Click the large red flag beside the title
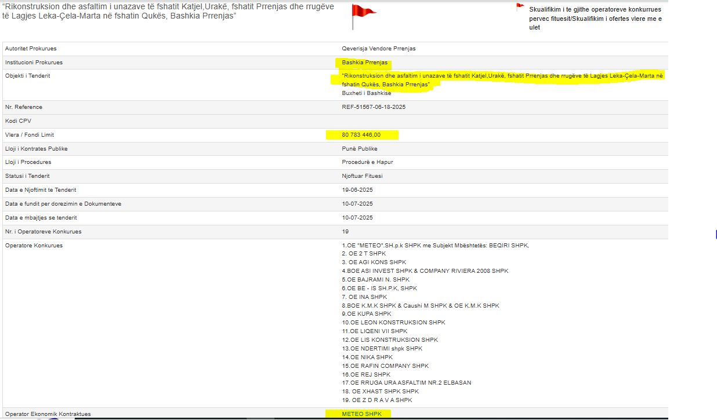Image resolution: width=717 pixels, height=420 pixels. point(363,13)
